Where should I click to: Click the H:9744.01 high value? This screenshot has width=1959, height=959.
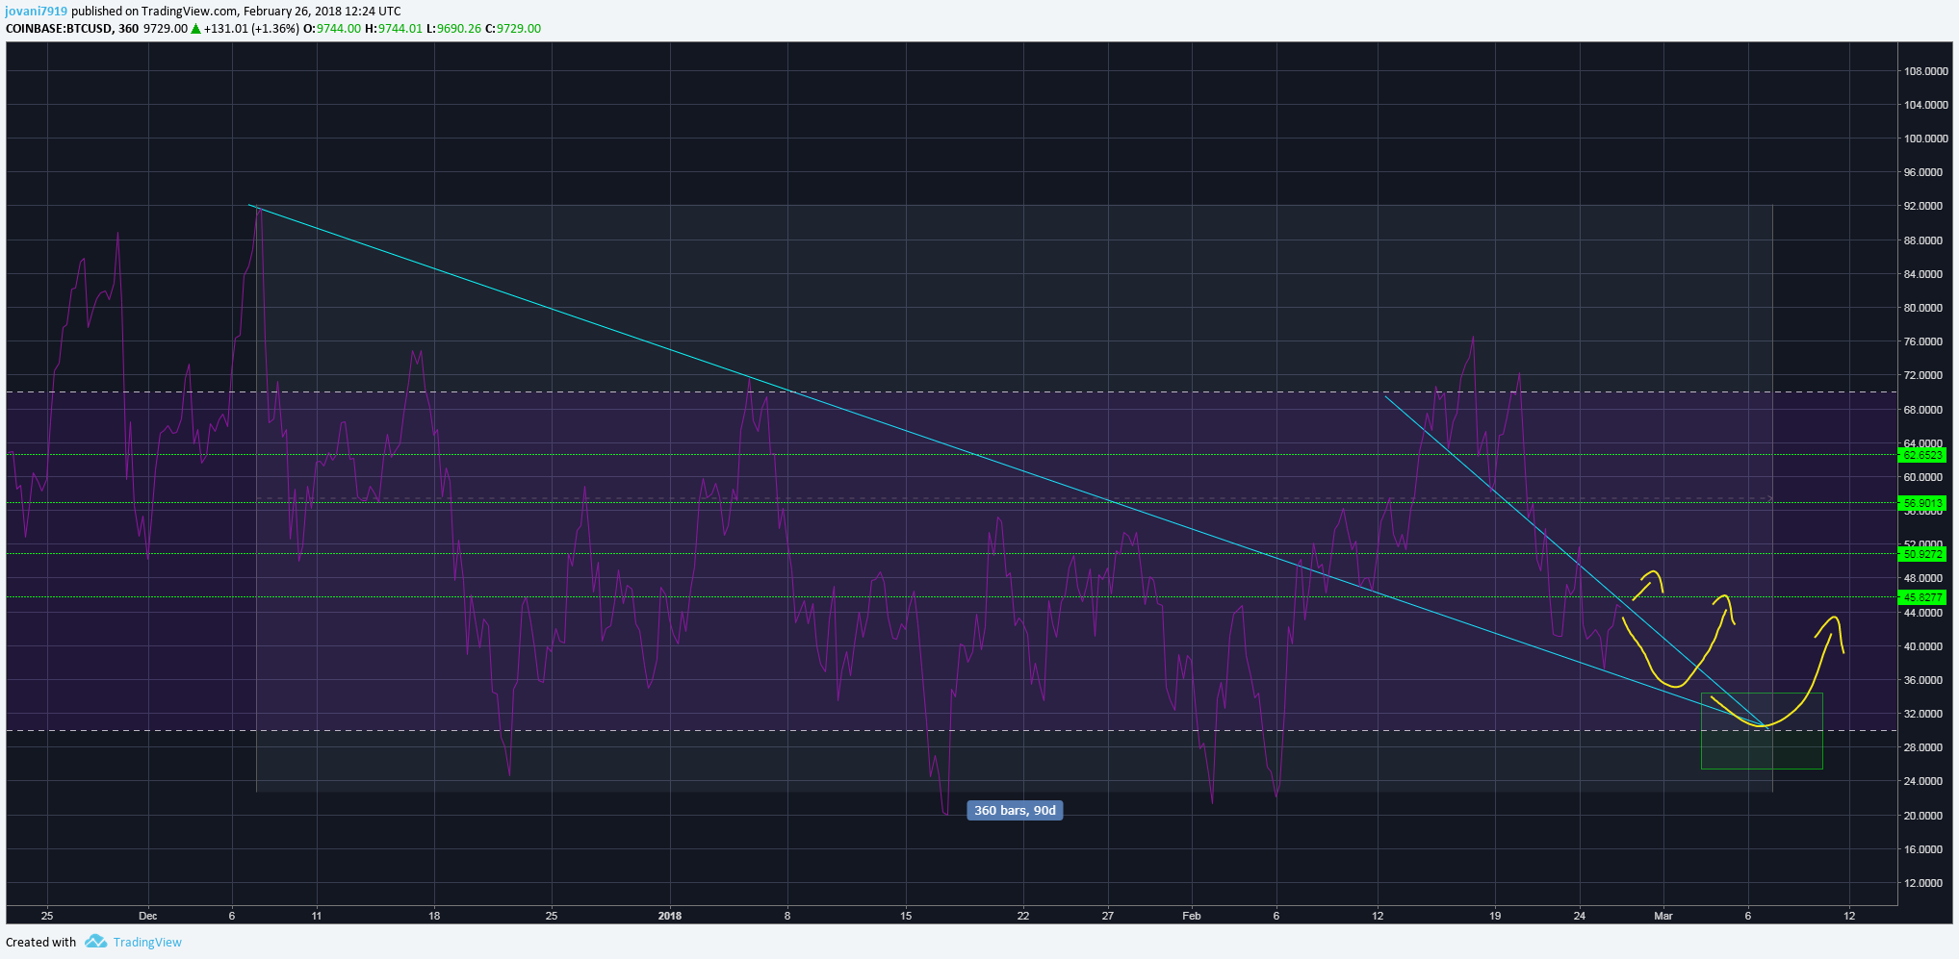click(x=394, y=29)
